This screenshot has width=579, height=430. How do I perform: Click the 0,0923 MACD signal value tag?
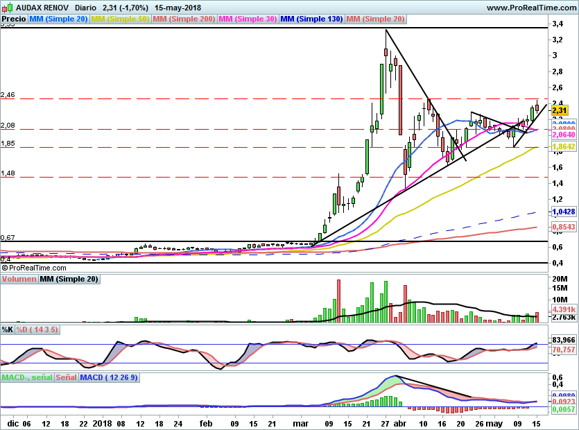tap(564, 402)
